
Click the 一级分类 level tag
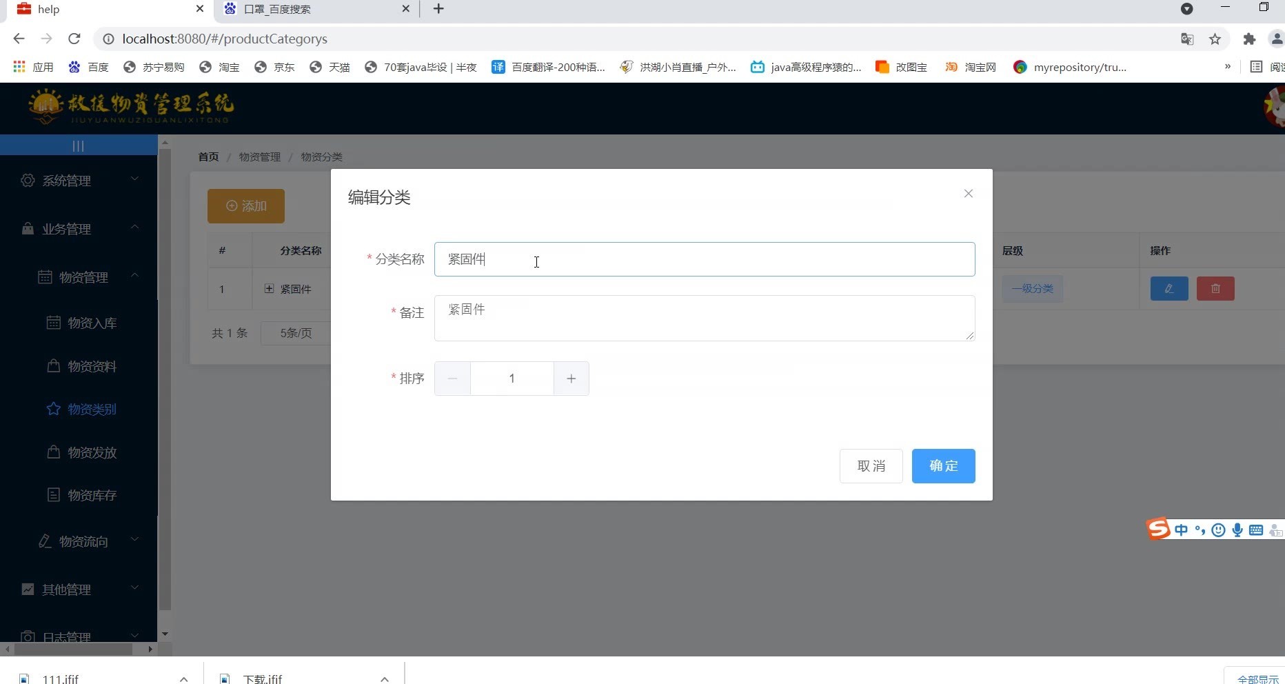coord(1032,289)
